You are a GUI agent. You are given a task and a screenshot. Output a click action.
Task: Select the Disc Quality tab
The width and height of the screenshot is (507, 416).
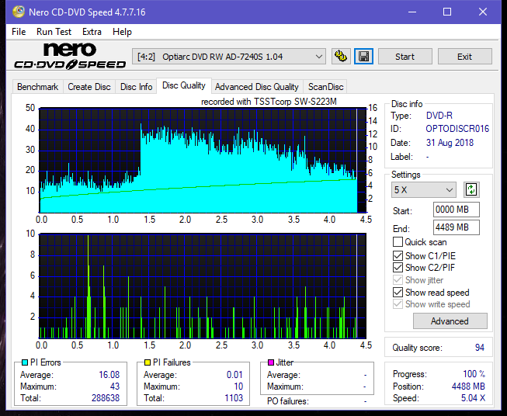tap(184, 85)
